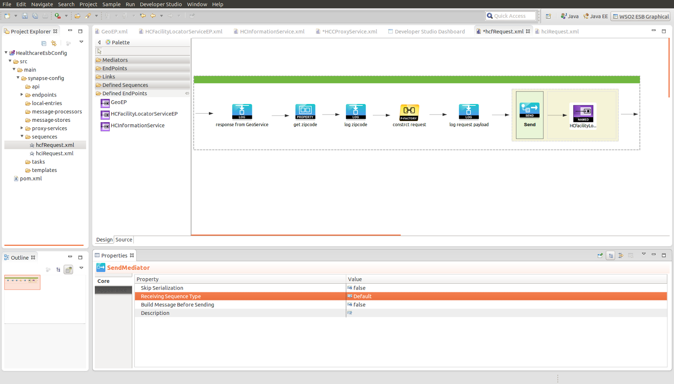Open the File menu
The width and height of the screenshot is (674, 384).
pos(7,4)
